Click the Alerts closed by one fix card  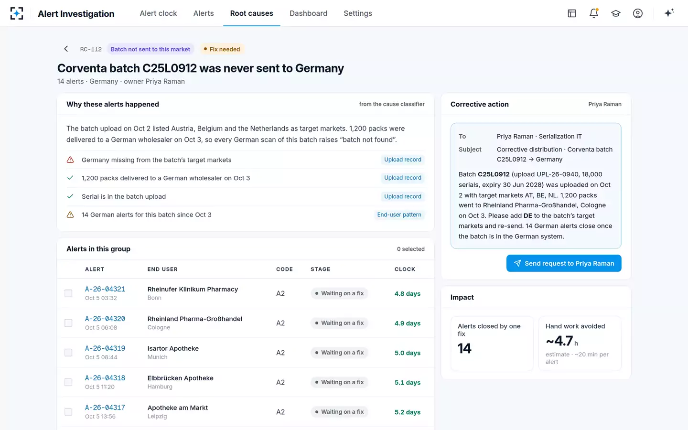[x=492, y=344]
